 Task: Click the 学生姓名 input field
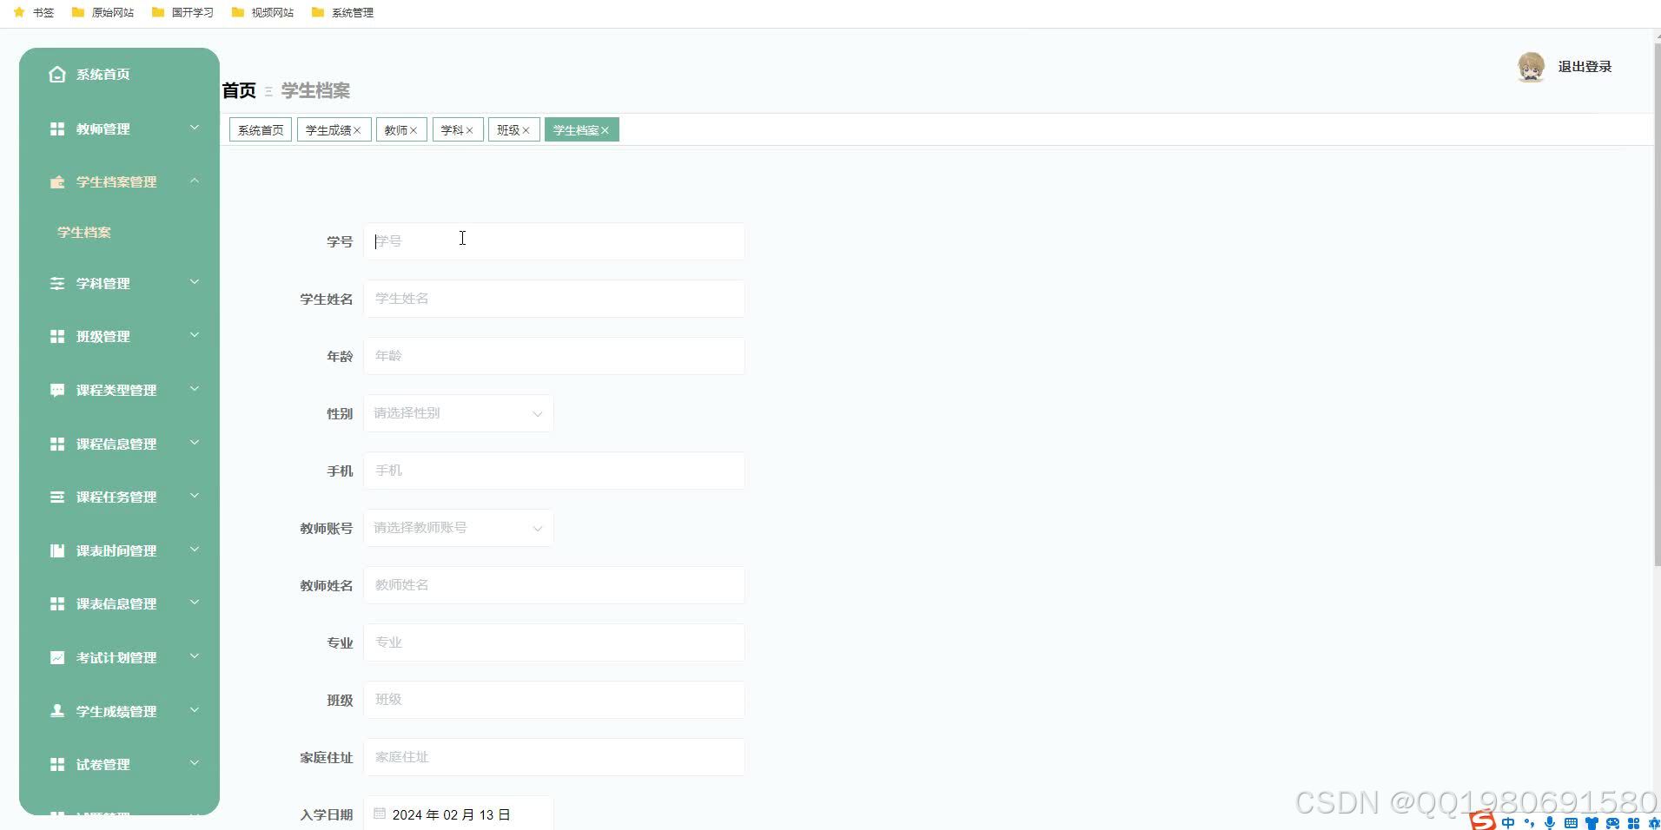[x=554, y=299]
